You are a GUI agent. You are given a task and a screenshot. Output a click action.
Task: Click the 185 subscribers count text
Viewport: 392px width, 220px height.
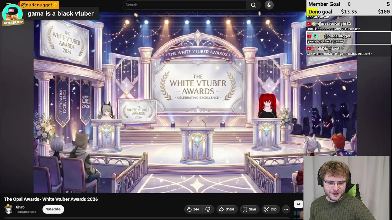26,212
